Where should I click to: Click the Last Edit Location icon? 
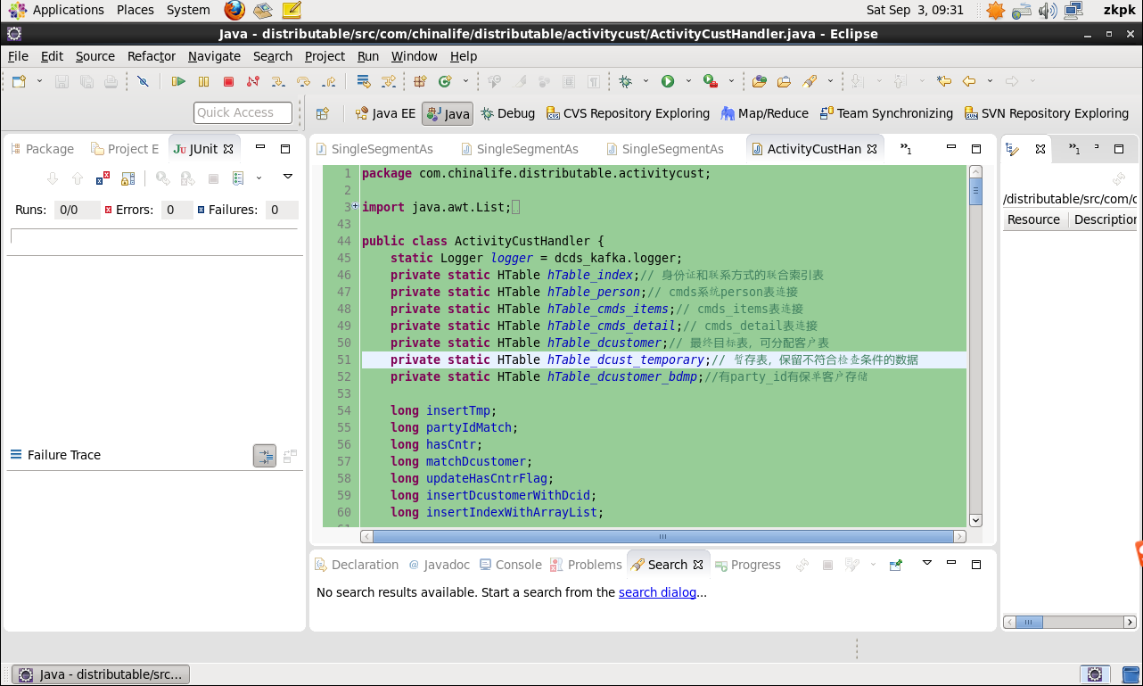944,81
